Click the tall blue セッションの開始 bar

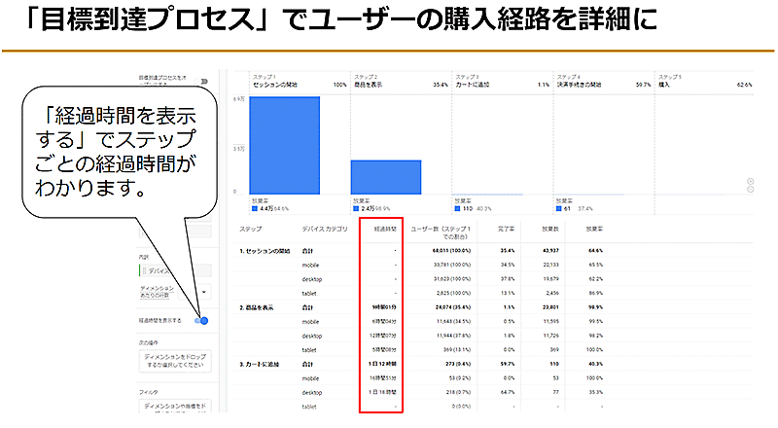(x=284, y=144)
